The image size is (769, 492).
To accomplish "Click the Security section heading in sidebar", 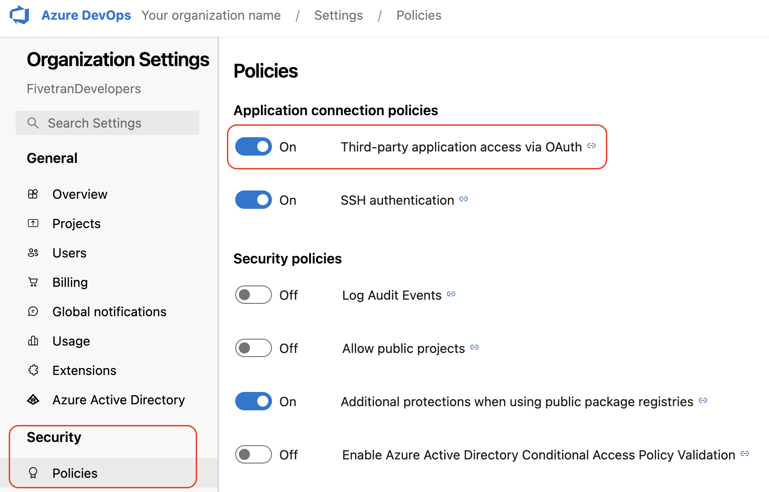I will coord(54,437).
